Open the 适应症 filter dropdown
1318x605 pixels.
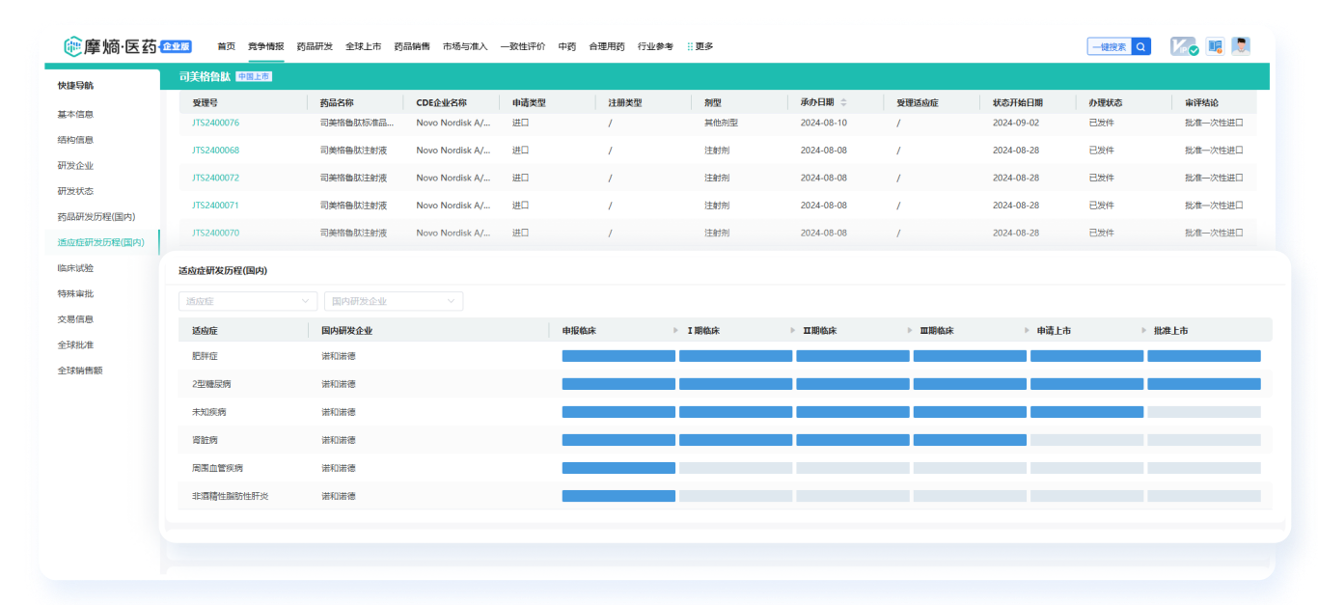[x=248, y=301]
